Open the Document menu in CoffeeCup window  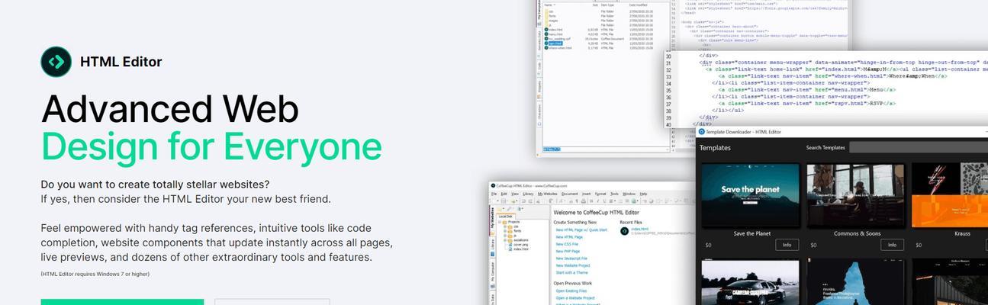569,194
